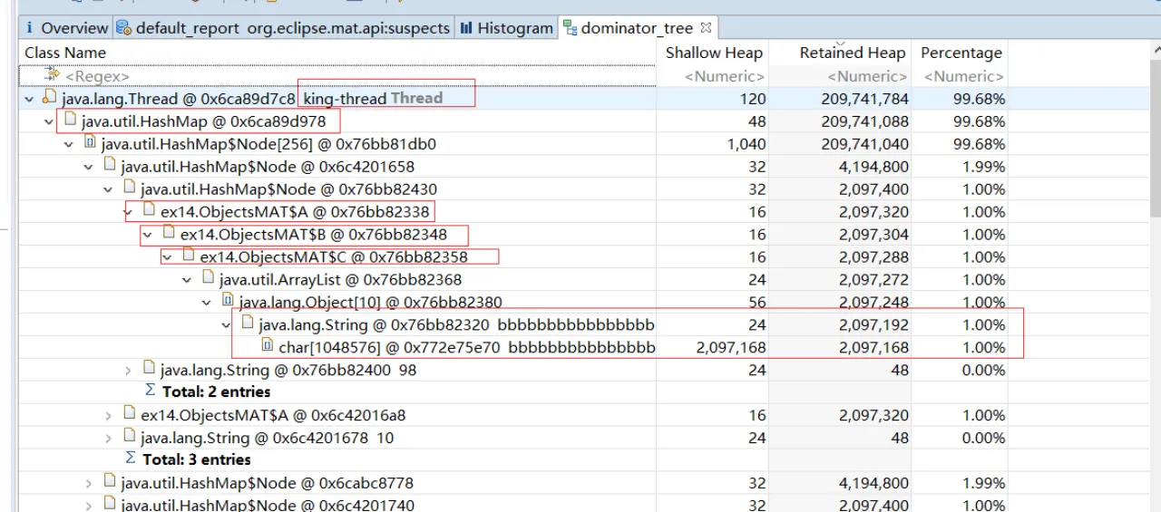Expand HashMap$Node @ 0x6c4201740 node
1161x512 pixels.
pos(89,506)
